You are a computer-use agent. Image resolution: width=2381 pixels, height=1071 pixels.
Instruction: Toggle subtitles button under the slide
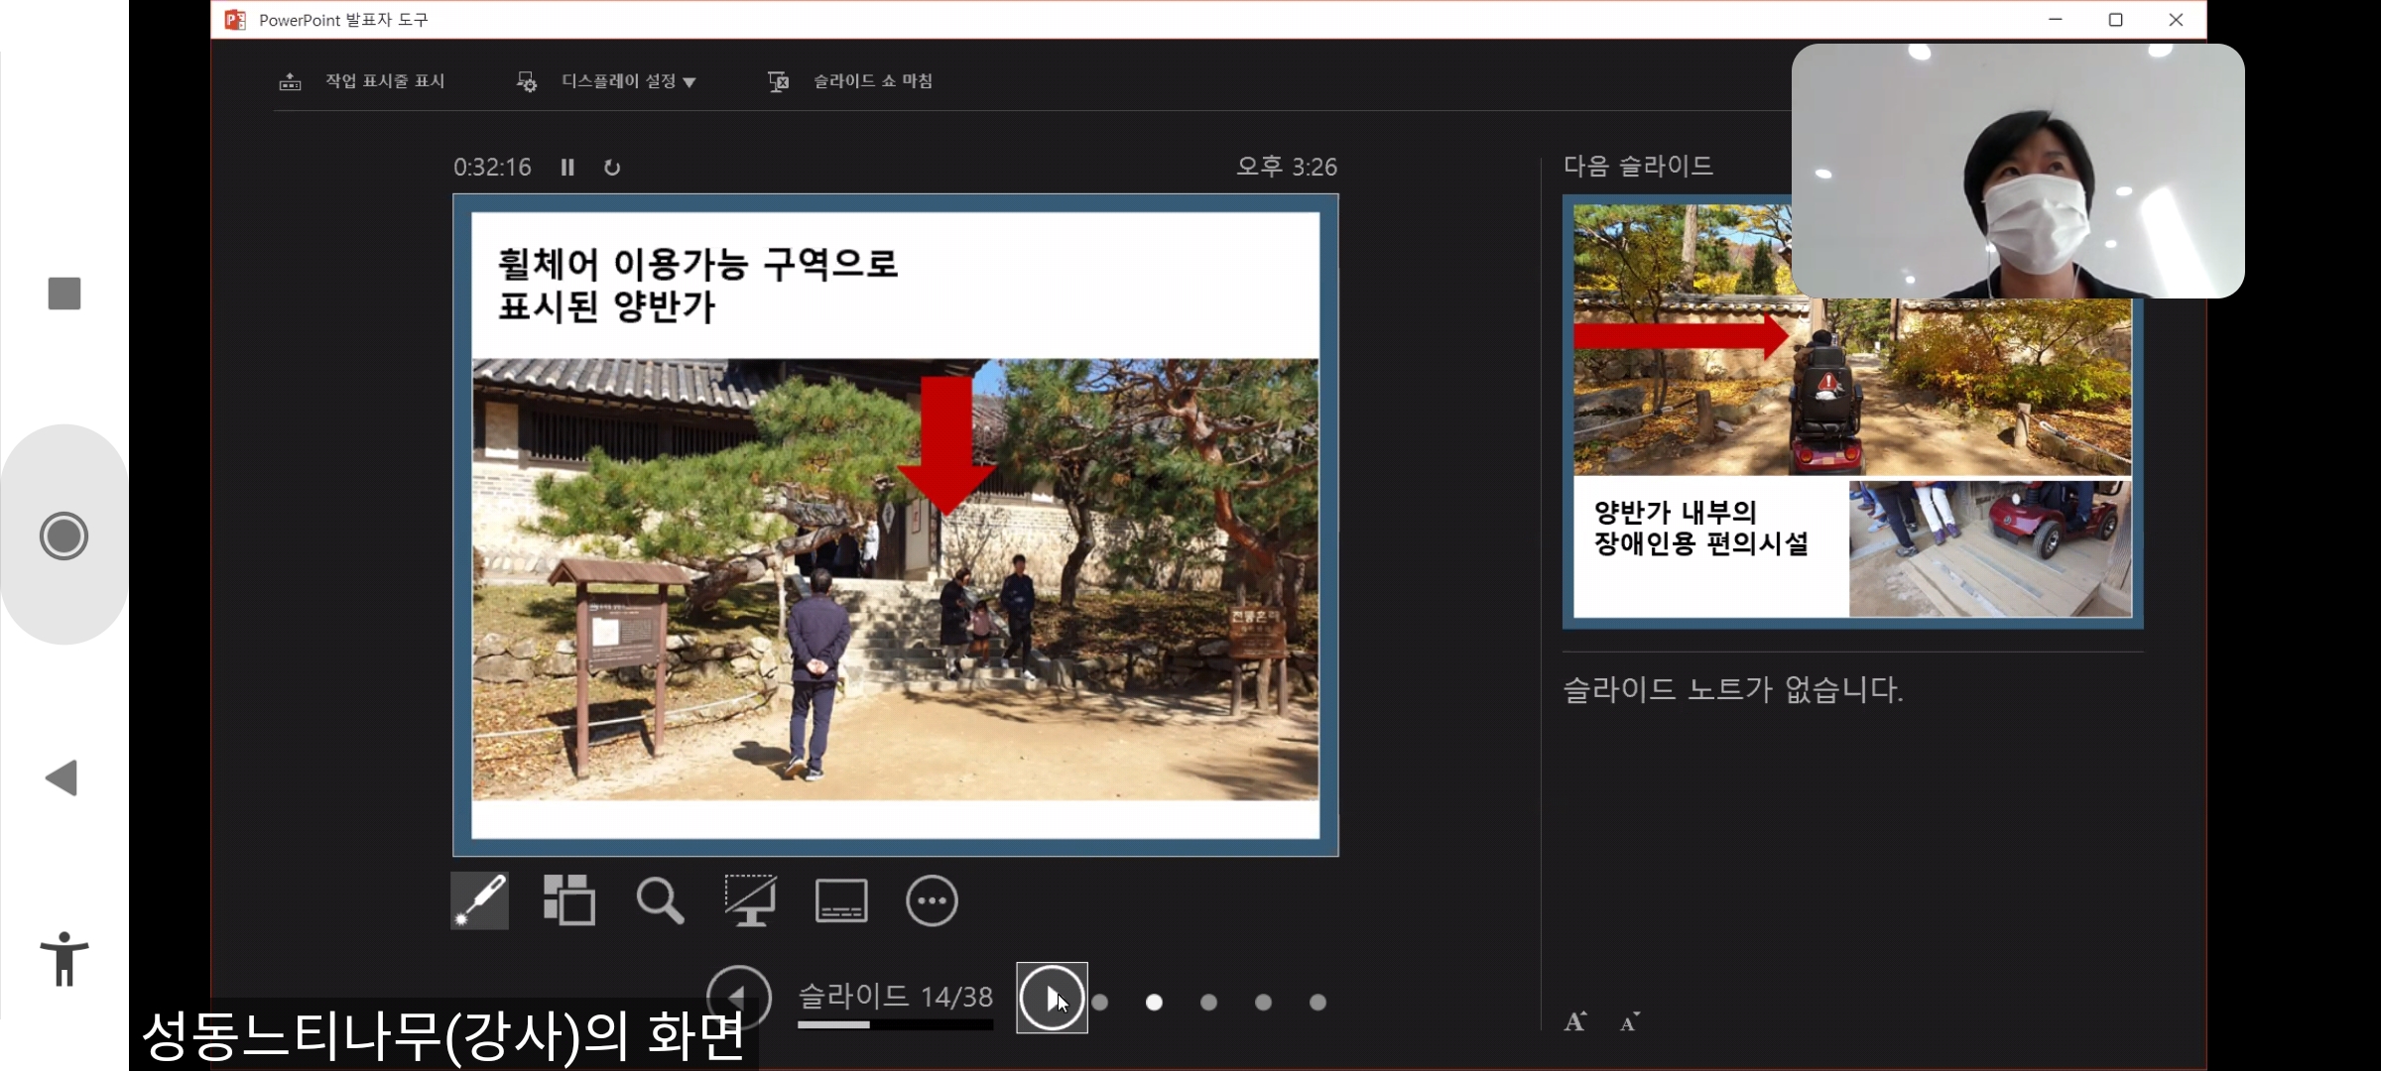[x=841, y=900]
